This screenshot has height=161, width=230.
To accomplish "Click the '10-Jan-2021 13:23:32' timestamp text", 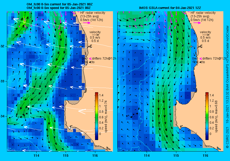I will (x=227, y=108).
